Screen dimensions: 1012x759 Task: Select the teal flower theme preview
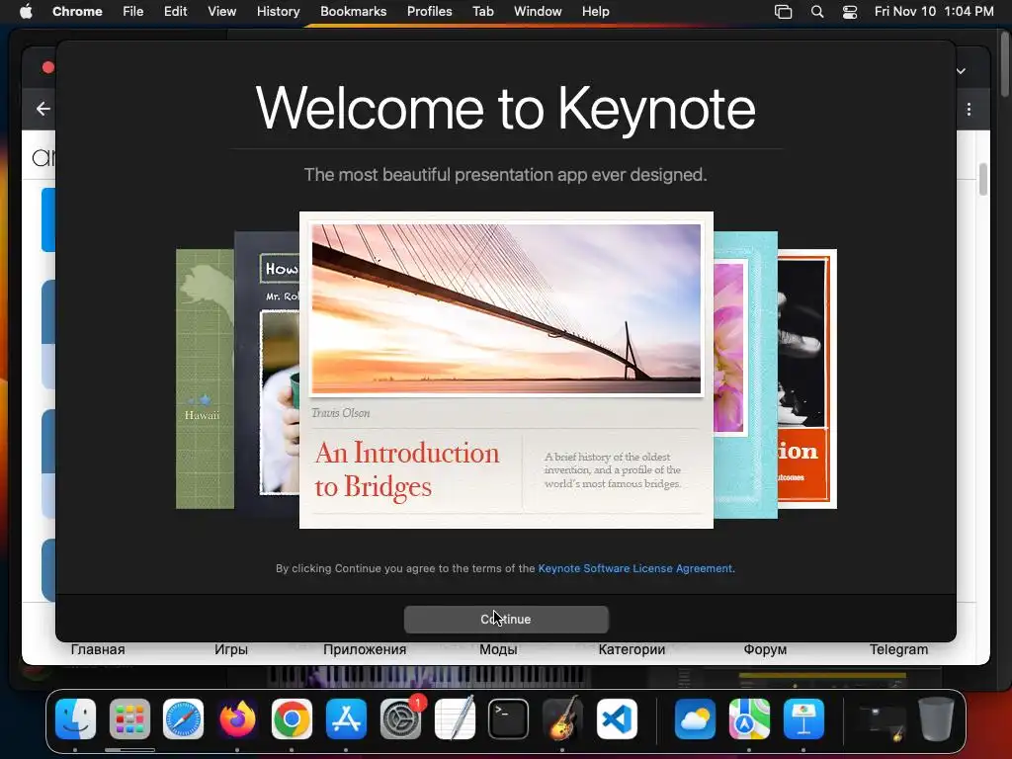[745, 375]
